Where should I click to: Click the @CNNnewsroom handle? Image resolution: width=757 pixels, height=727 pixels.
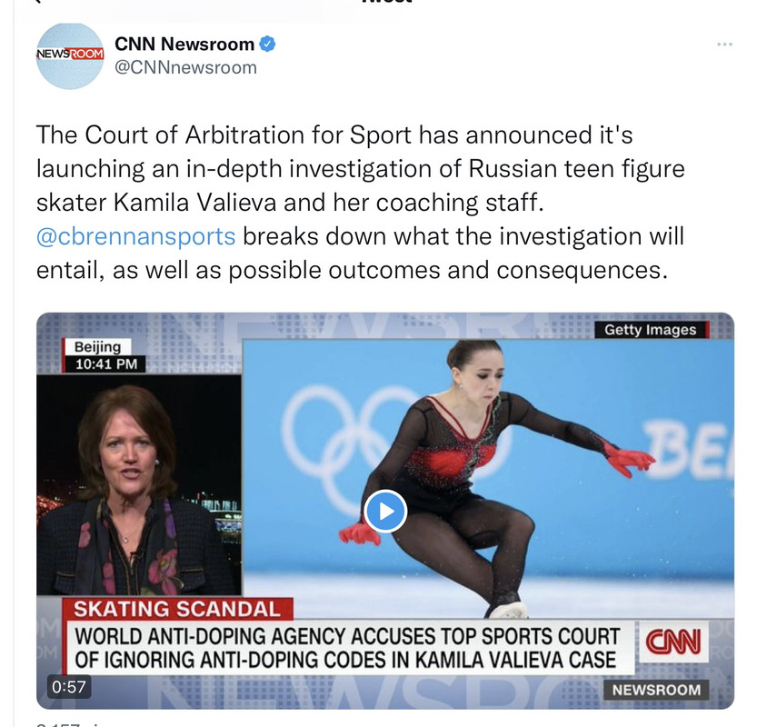(185, 67)
